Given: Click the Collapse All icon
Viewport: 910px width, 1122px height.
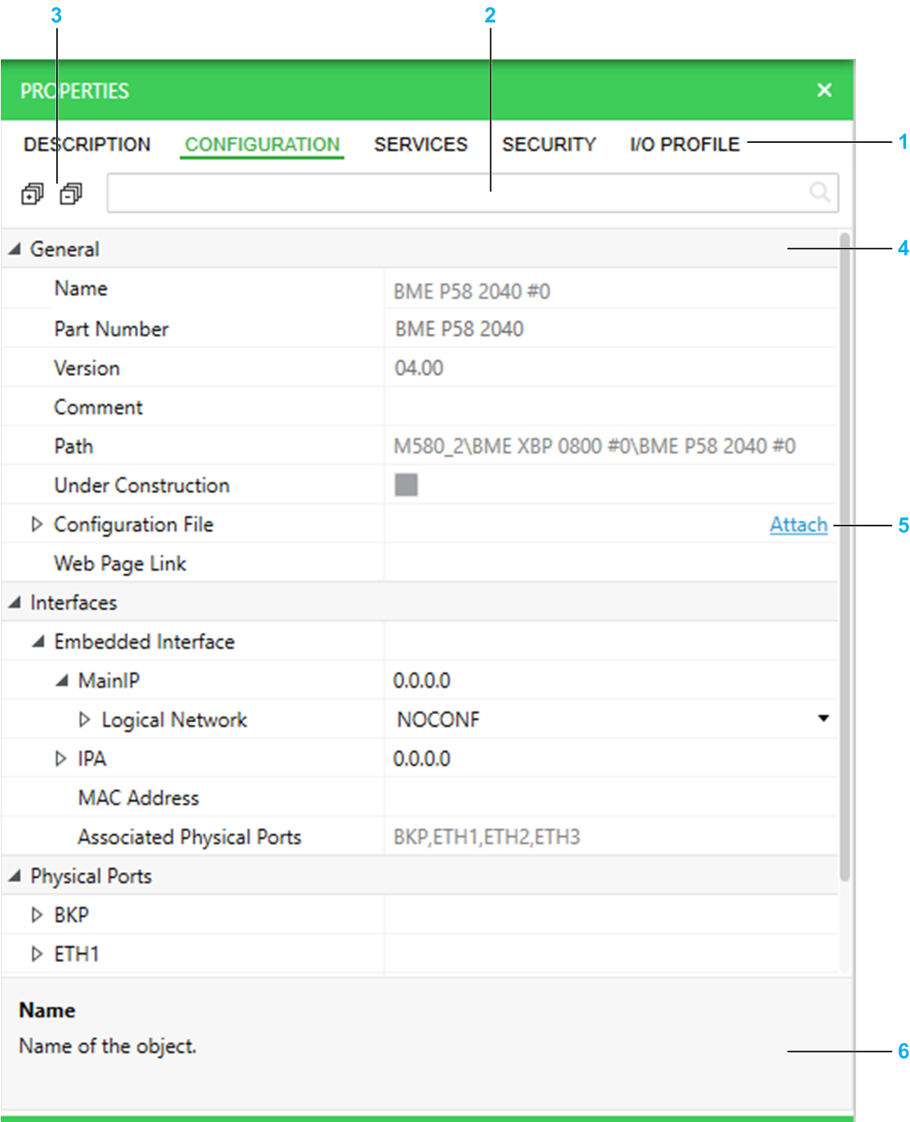Looking at the screenshot, I should [71, 194].
